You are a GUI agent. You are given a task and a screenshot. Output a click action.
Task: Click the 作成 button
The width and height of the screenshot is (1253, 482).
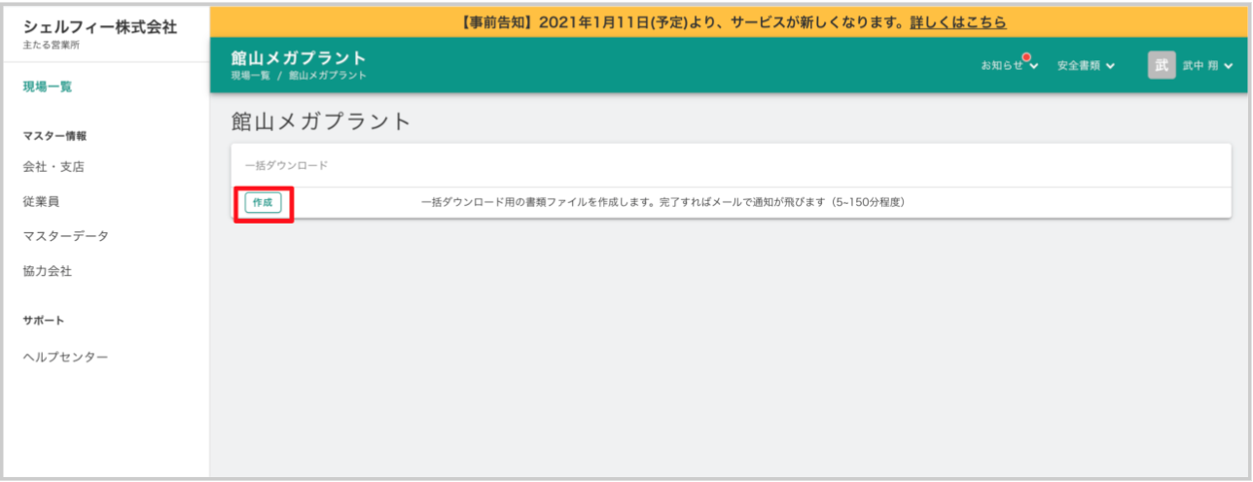click(x=263, y=202)
